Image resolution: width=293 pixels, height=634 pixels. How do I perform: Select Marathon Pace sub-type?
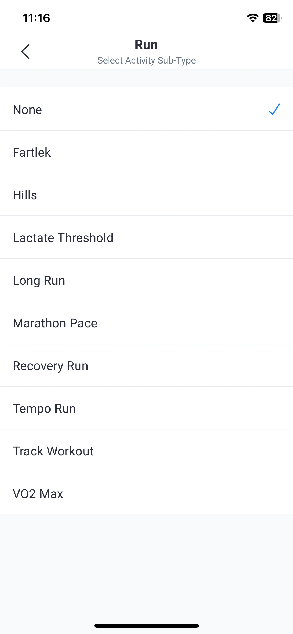tap(146, 323)
